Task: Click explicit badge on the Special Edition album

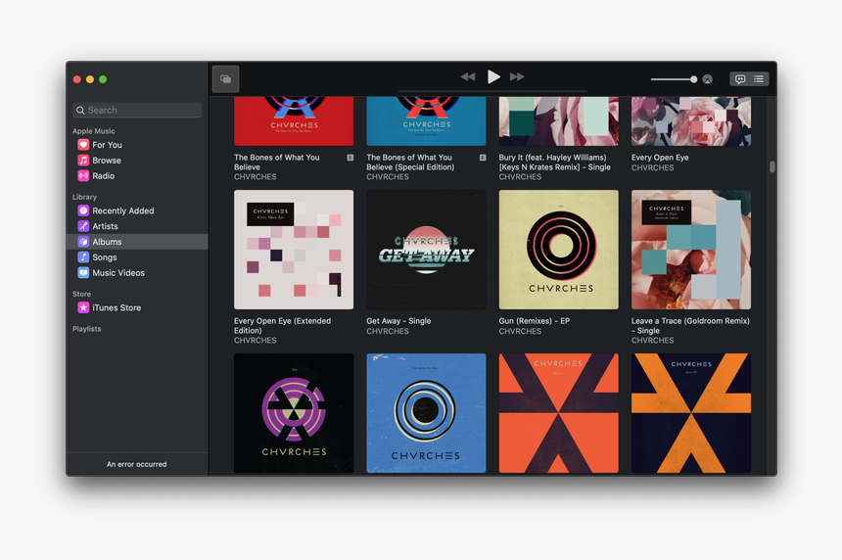Action: point(483,158)
